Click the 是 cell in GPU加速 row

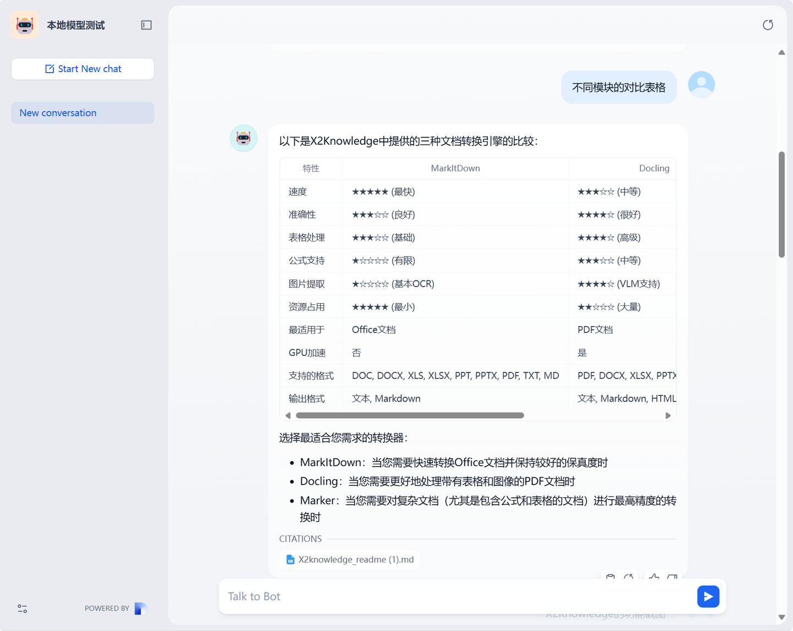(582, 353)
